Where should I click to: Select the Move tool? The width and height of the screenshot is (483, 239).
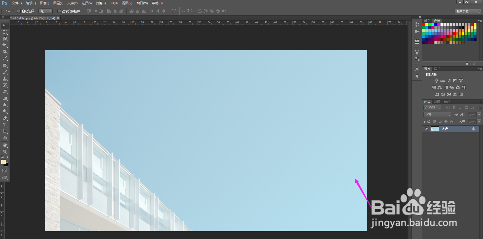[5, 26]
